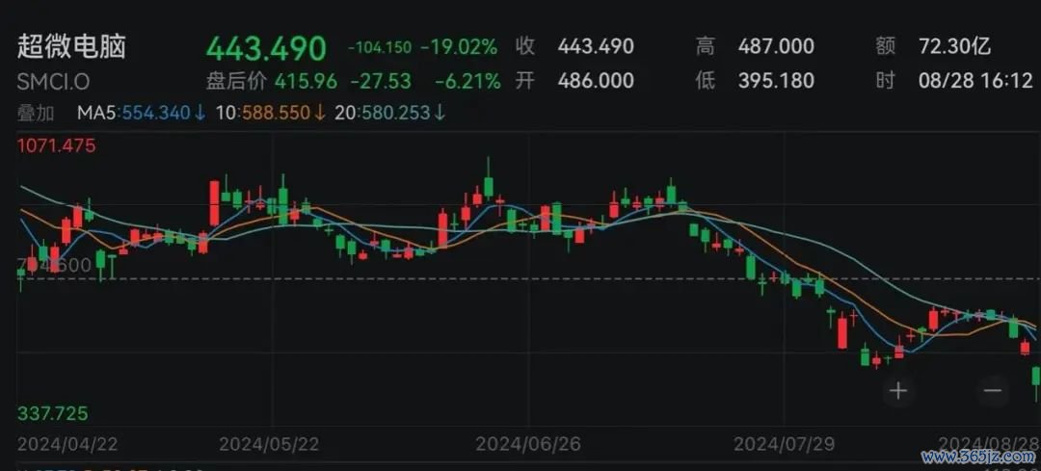Click the ticker symbol SMCI.O
The width and height of the screenshot is (1041, 471).
[53, 82]
